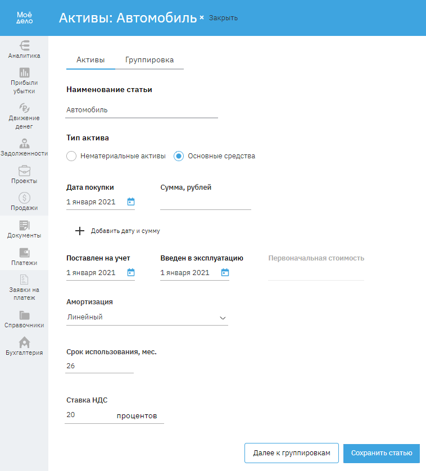Expand the Амортизация Линейный dropdown

click(x=147, y=317)
